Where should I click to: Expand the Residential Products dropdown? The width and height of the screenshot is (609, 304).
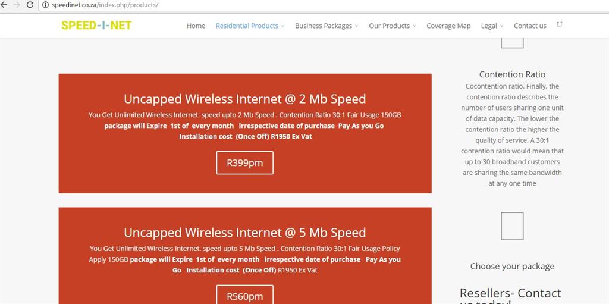(x=250, y=26)
